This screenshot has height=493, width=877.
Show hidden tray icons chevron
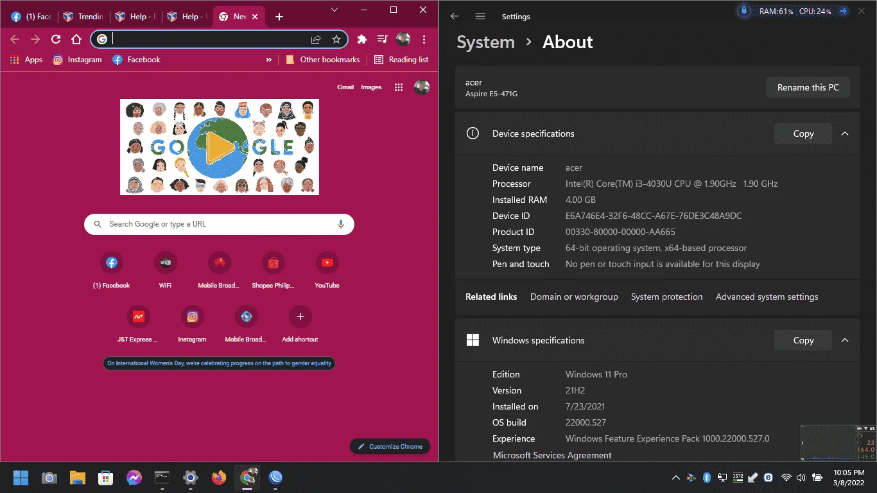[675, 478]
